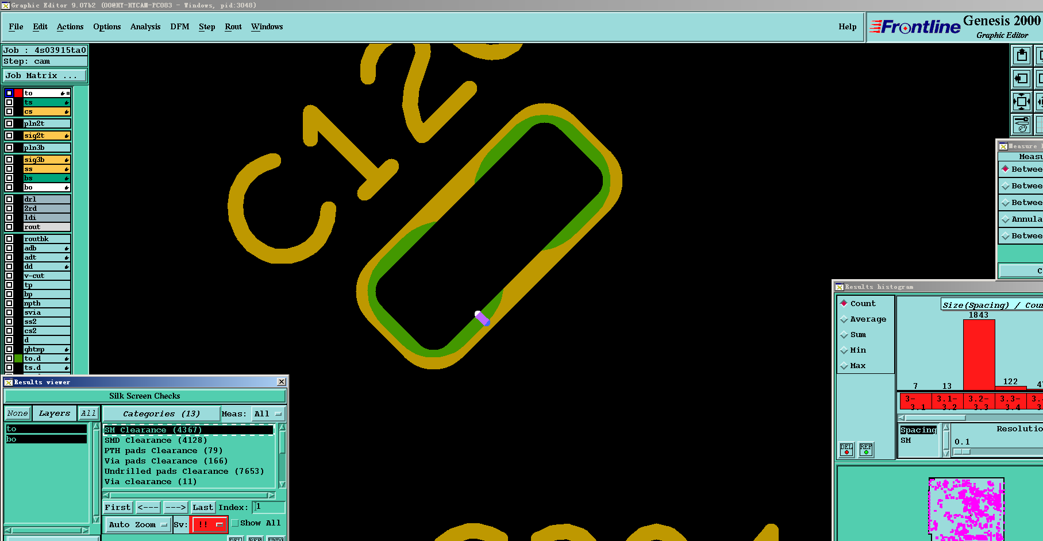1043x541 pixels.
Task: Click the red color box of layer 'to'
Action: coord(18,93)
